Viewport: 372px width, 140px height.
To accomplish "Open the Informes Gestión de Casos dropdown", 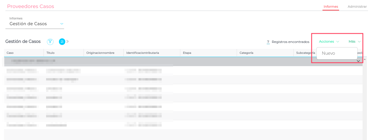I will point(35,24).
